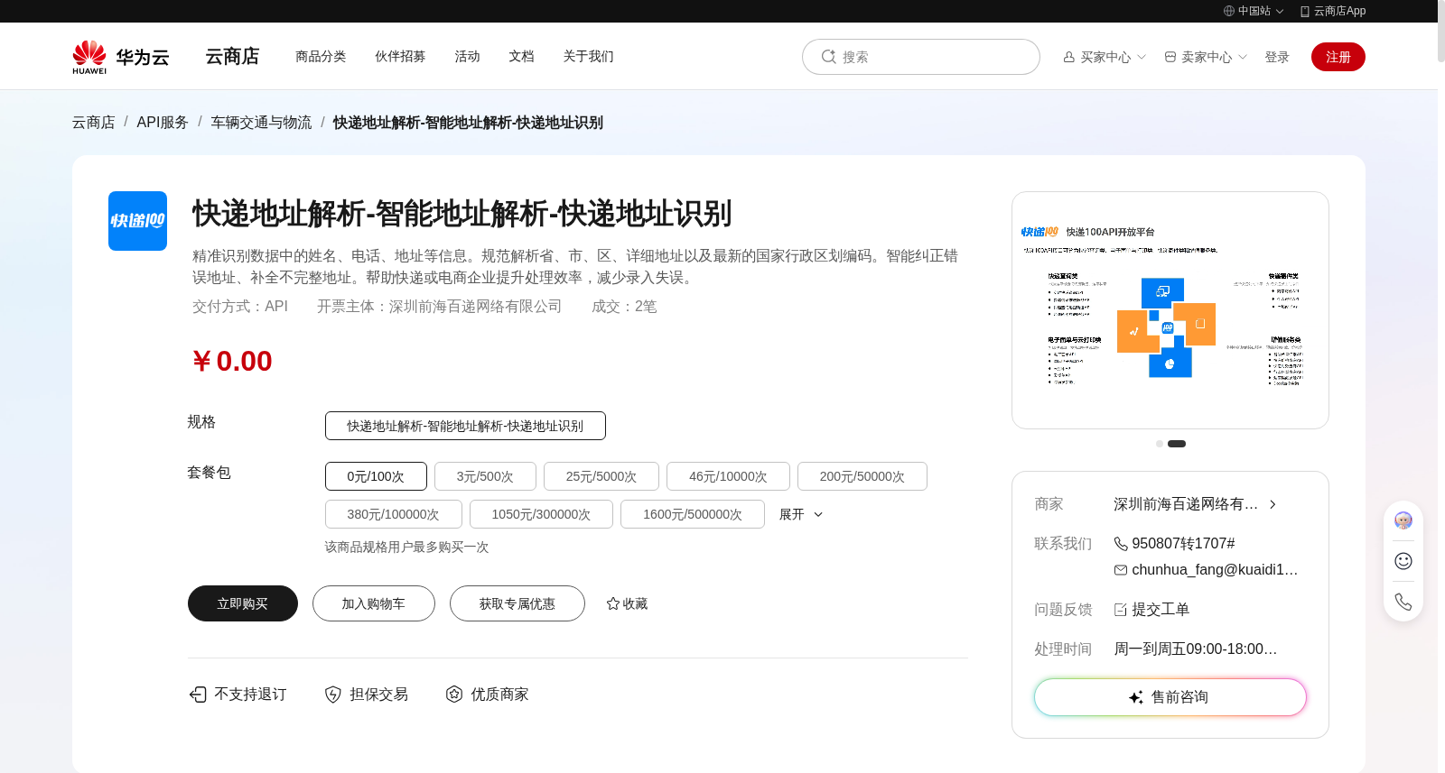Open the 买家中心 dropdown
The image size is (1445, 773).
point(1105,57)
